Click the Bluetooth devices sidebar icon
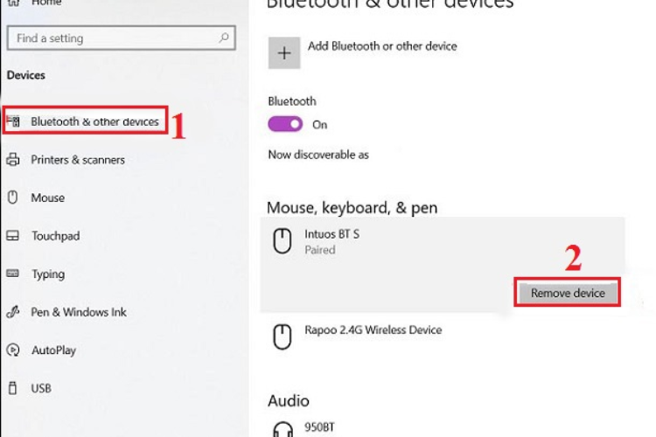 [x=13, y=121]
